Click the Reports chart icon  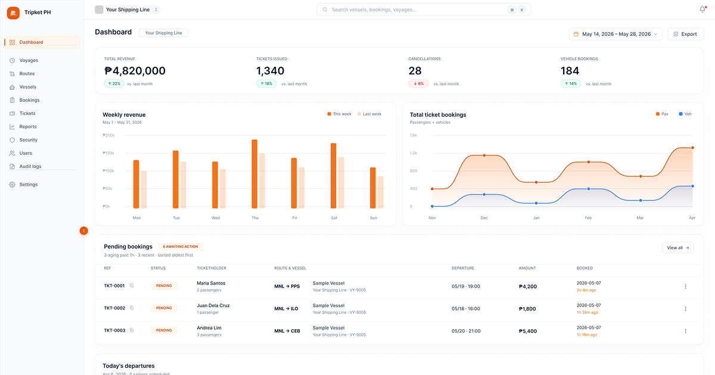coord(13,127)
